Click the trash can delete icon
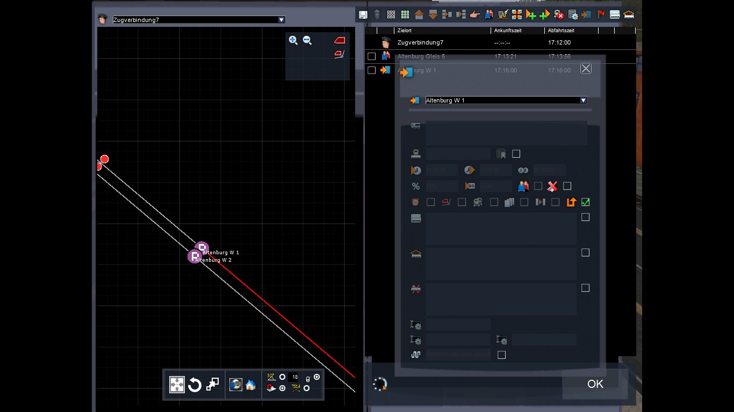The image size is (734, 412). coord(377,15)
